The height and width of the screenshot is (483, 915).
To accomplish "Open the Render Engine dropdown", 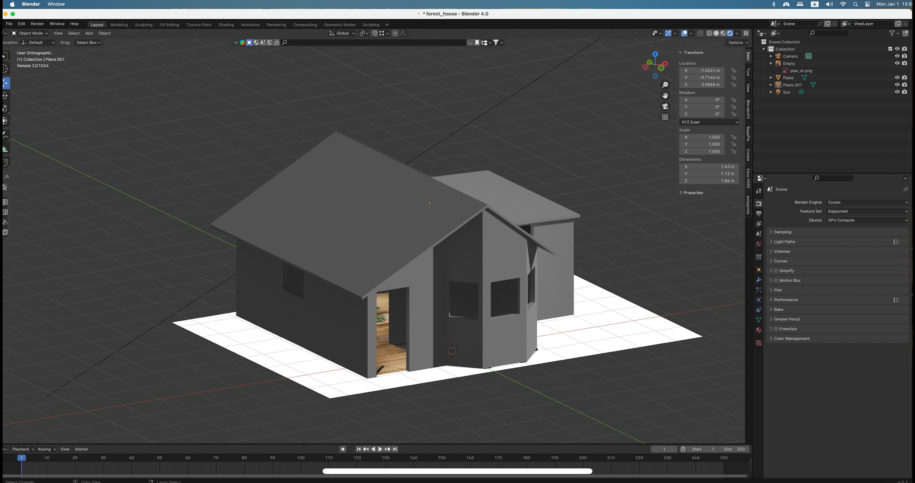I will tap(867, 202).
